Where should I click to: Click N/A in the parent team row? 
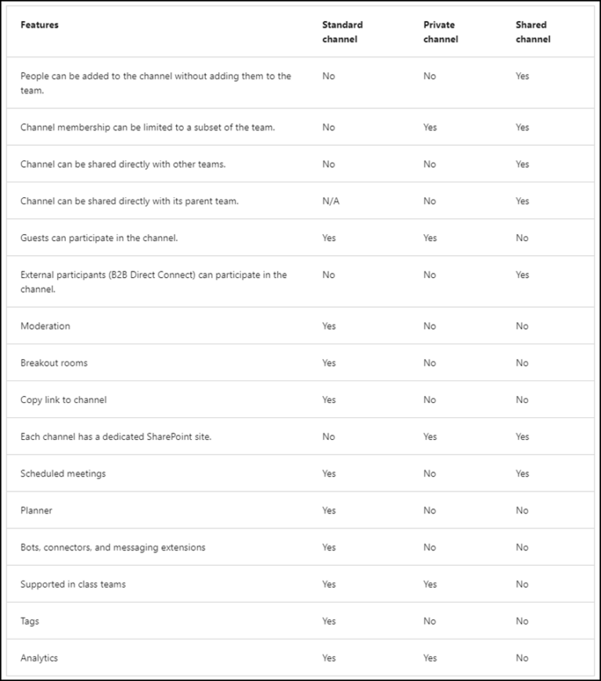pyautogui.click(x=330, y=201)
